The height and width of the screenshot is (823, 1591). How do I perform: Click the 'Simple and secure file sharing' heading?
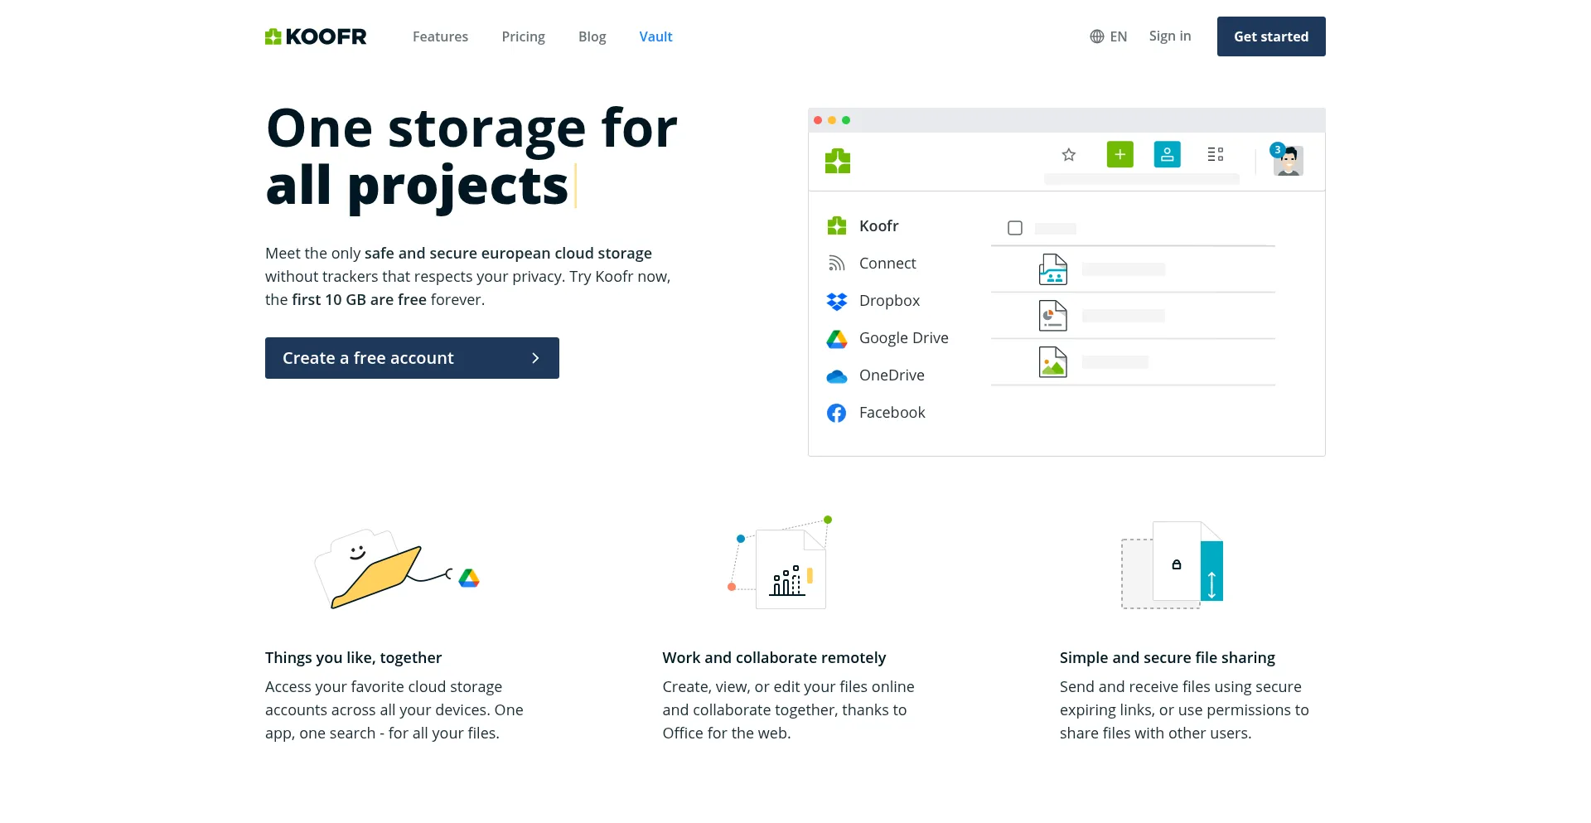pyautogui.click(x=1167, y=657)
